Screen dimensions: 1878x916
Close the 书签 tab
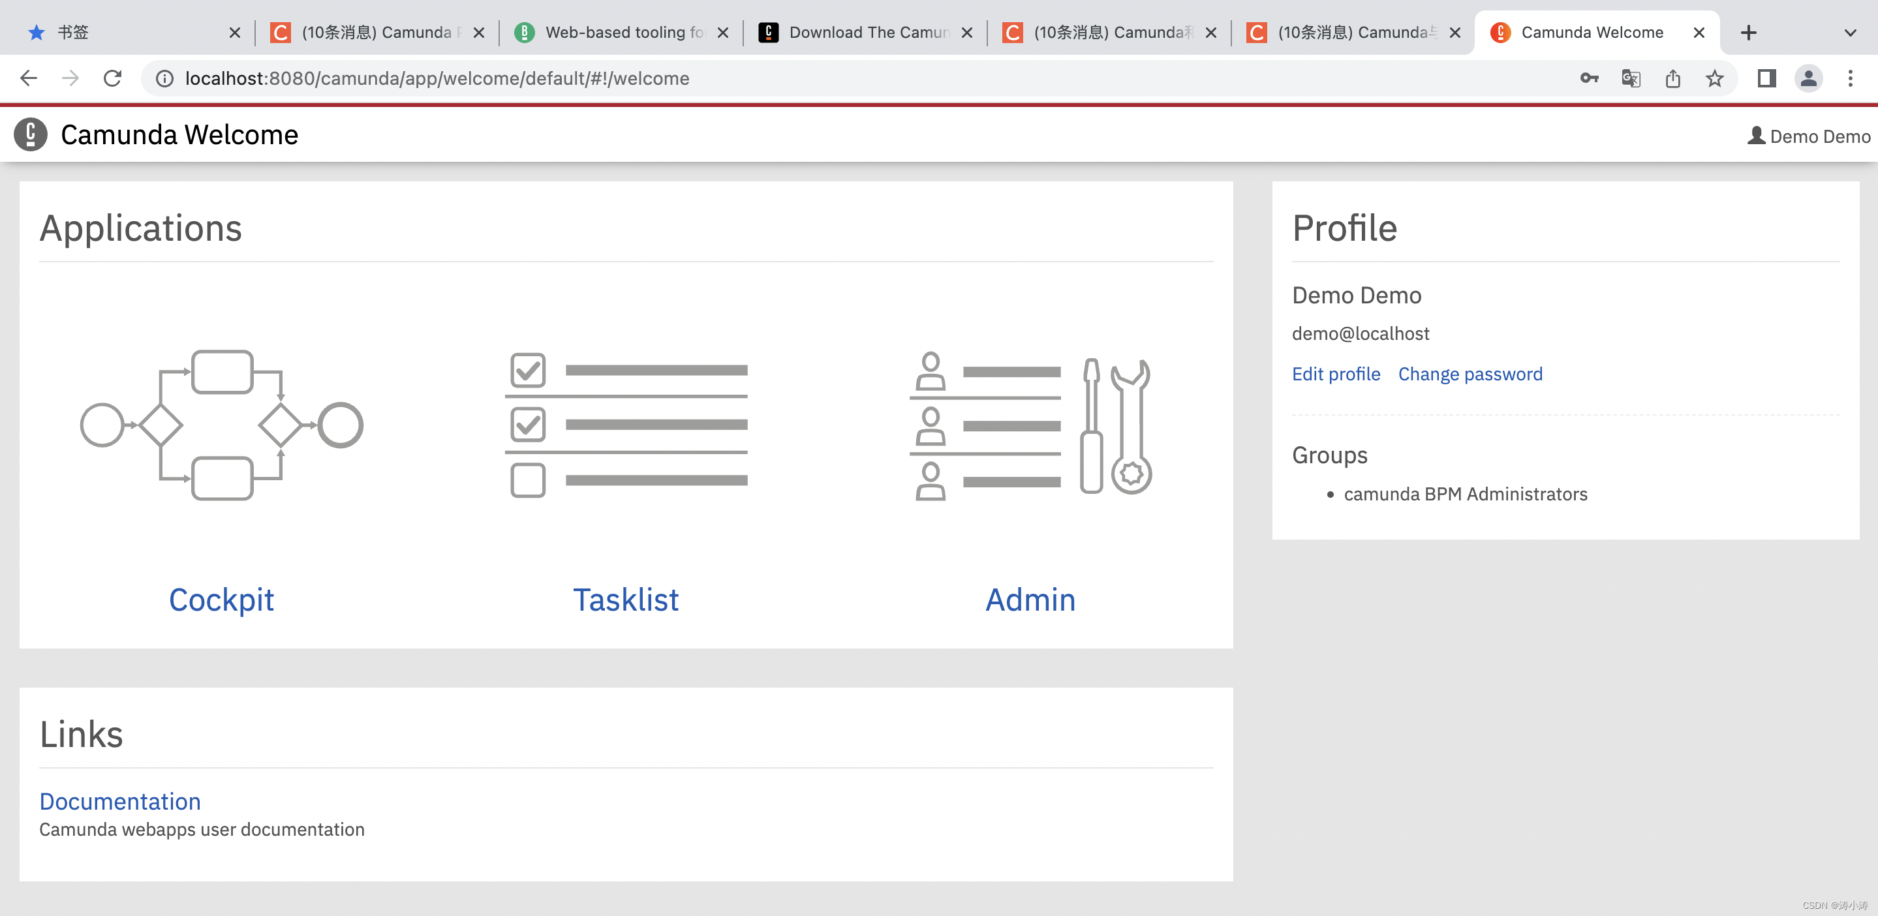[x=235, y=33]
